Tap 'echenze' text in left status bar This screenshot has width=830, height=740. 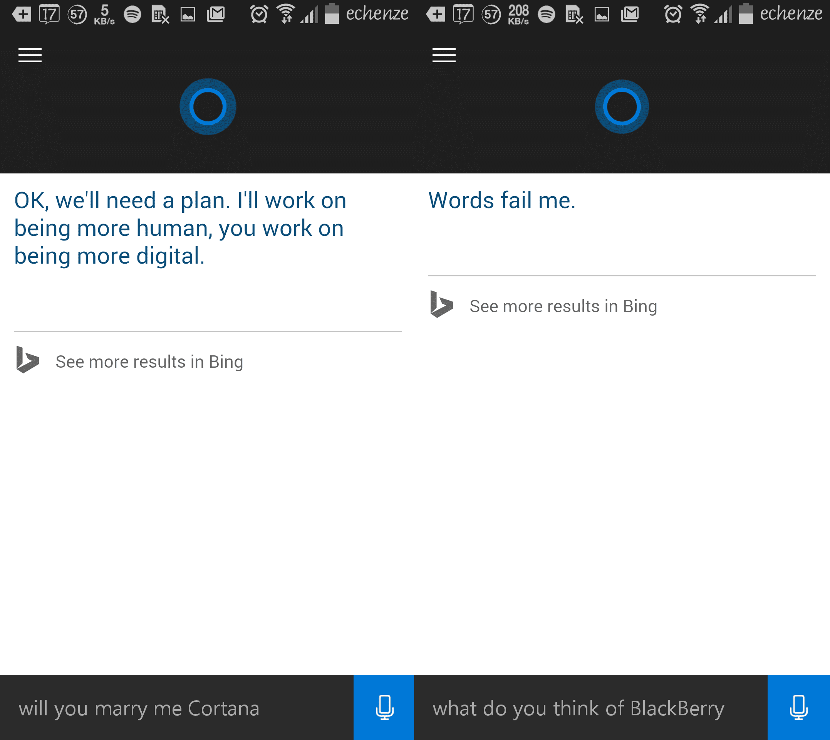[377, 14]
